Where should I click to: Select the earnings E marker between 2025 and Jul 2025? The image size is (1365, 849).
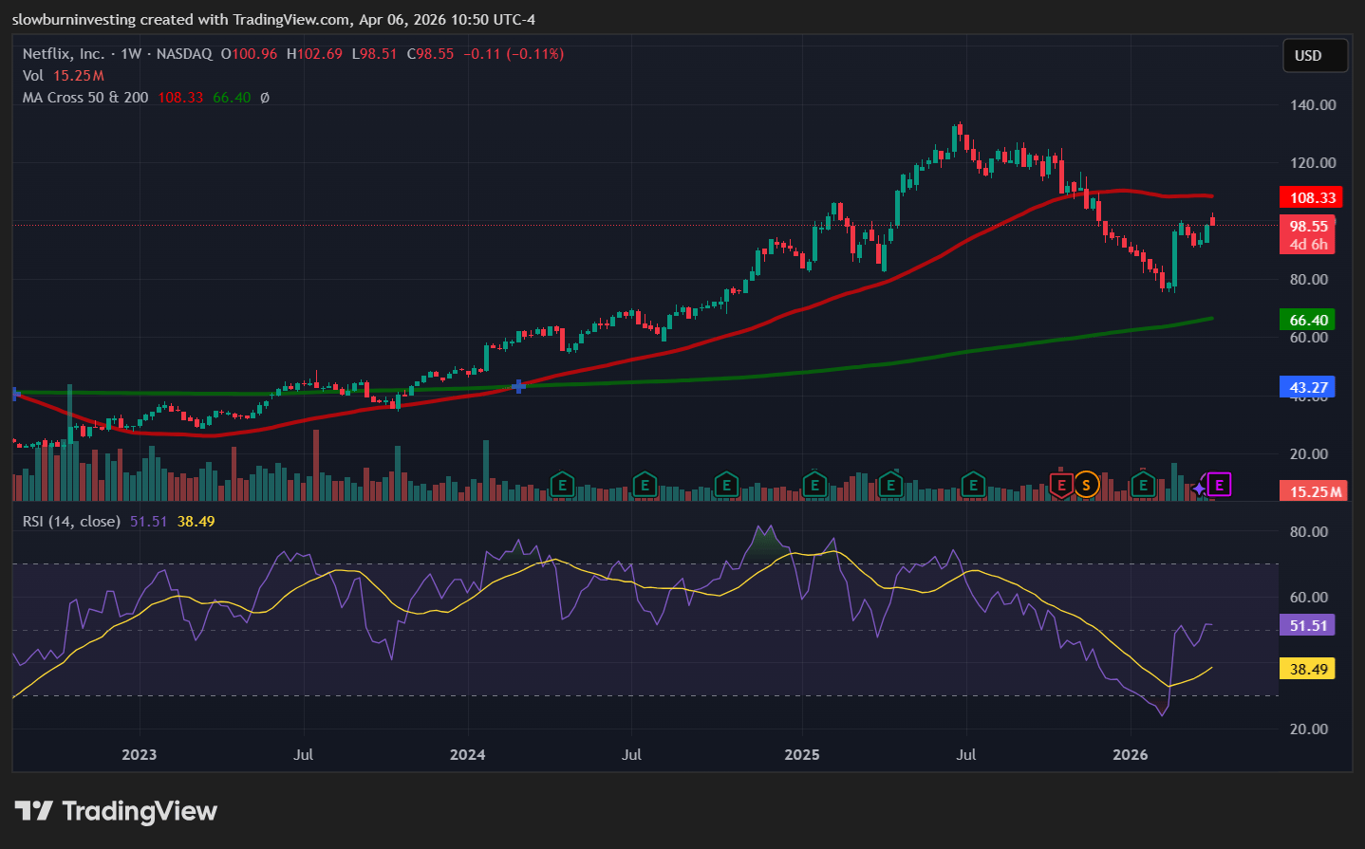(890, 486)
